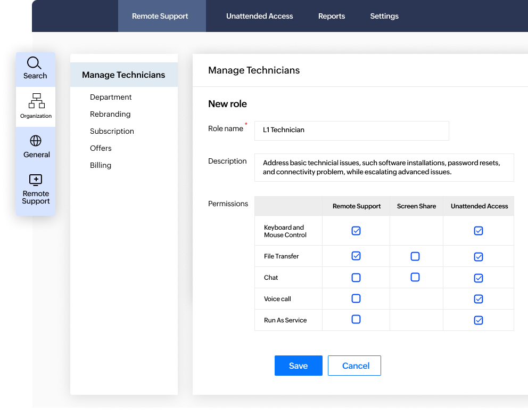The width and height of the screenshot is (528, 413).
Task: Uncheck Chat permission for Unattended Access
Action: click(x=478, y=278)
